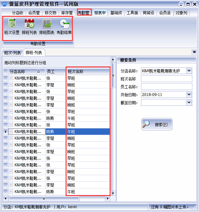Click the magnifier 搜索(E) search button
The image size is (199, 212).
click(157, 124)
